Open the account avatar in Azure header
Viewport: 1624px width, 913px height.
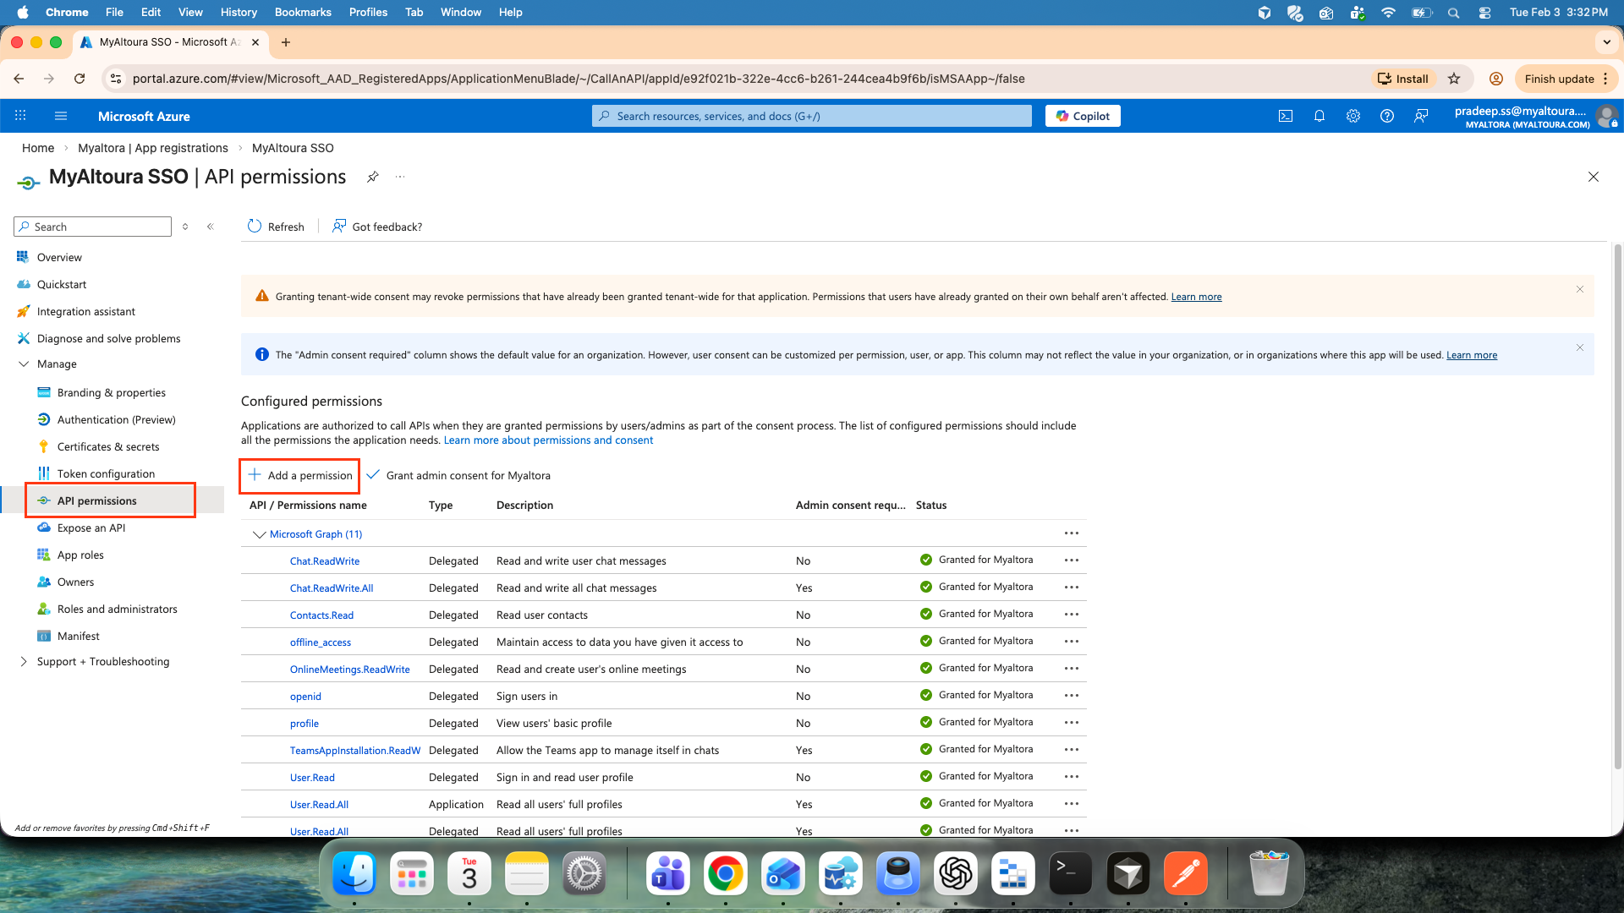point(1606,117)
